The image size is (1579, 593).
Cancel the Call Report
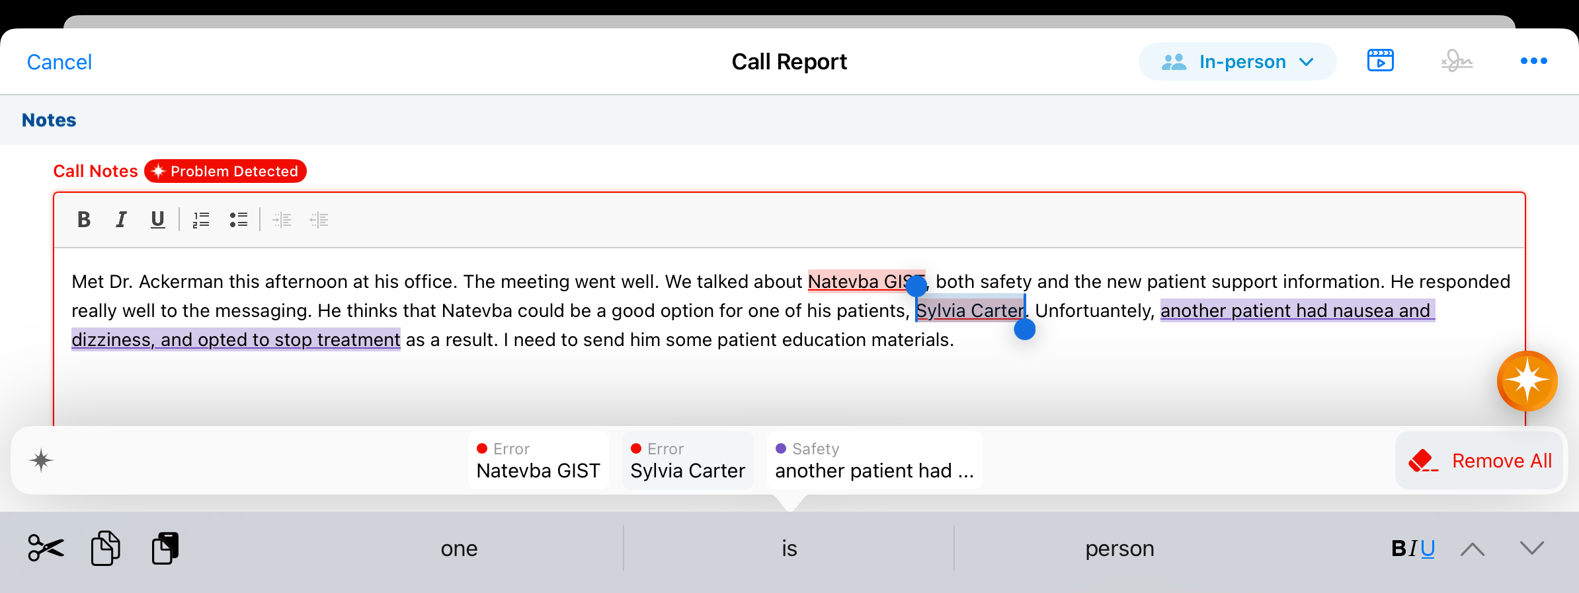pyautogui.click(x=59, y=62)
